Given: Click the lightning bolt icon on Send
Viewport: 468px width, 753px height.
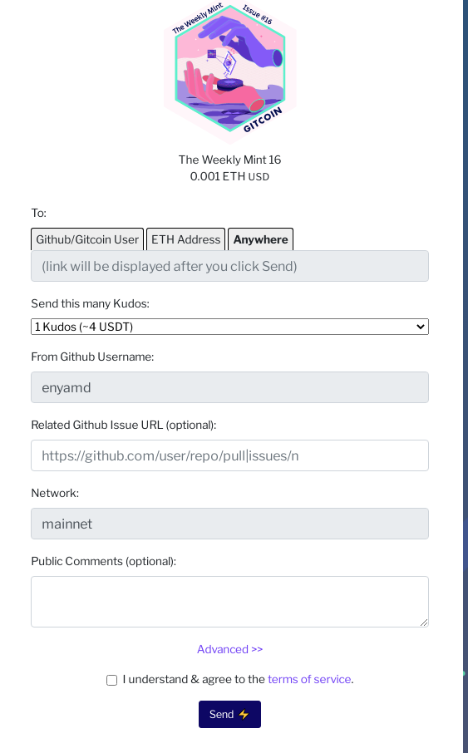Looking at the screenshot, I should pos(244,715).
